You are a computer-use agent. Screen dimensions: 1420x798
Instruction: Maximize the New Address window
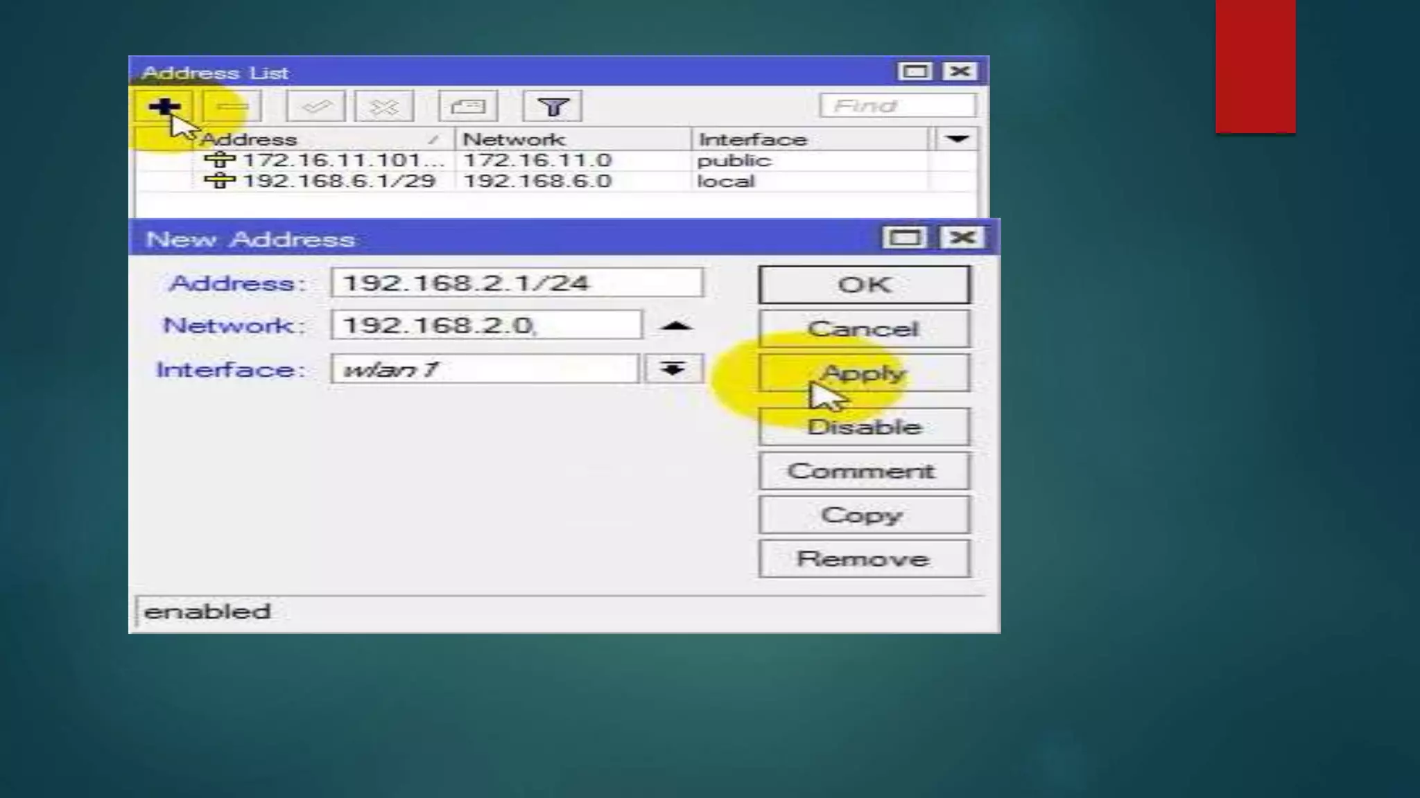pos(905,238)
